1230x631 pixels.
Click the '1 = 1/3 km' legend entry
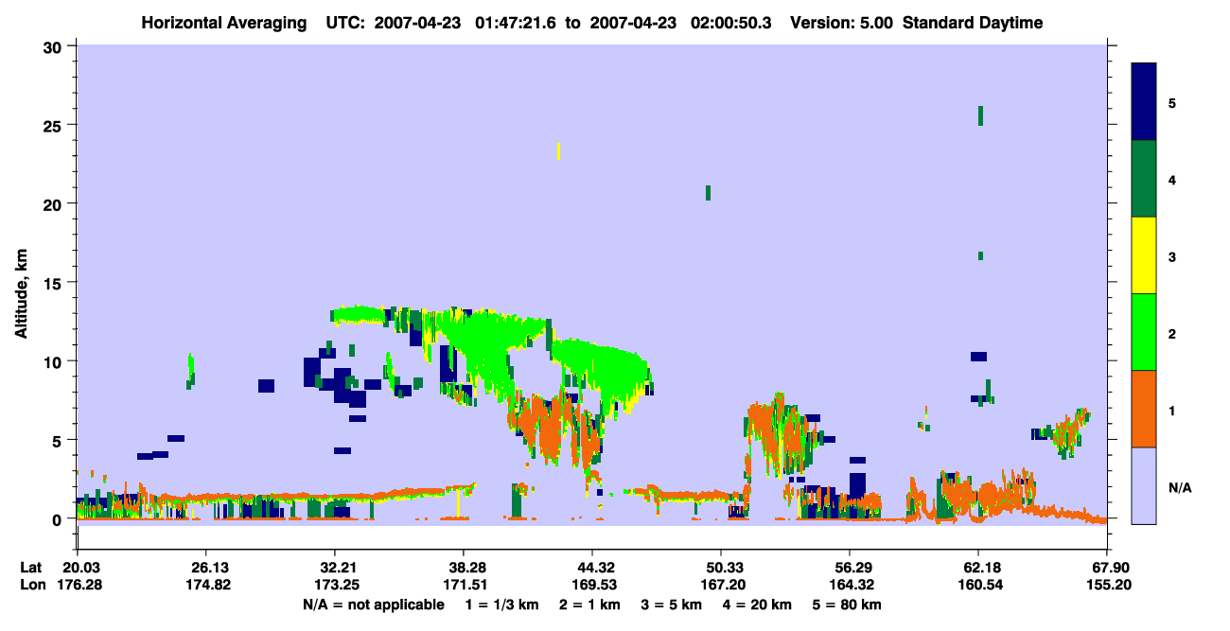point(502,605)
